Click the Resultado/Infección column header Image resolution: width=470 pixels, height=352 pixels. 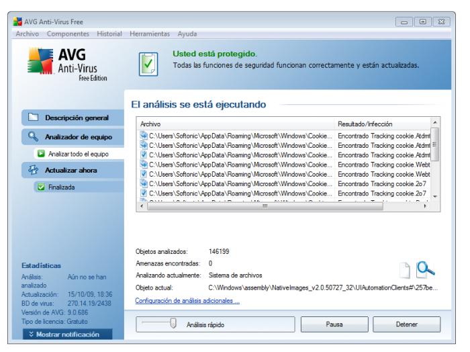tap(383, 124)
